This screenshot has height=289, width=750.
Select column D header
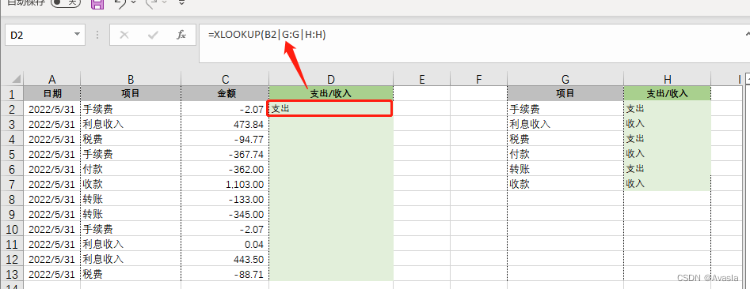coord(331,79)
